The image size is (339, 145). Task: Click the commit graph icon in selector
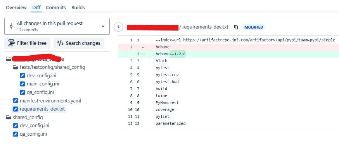pos(11,26)
